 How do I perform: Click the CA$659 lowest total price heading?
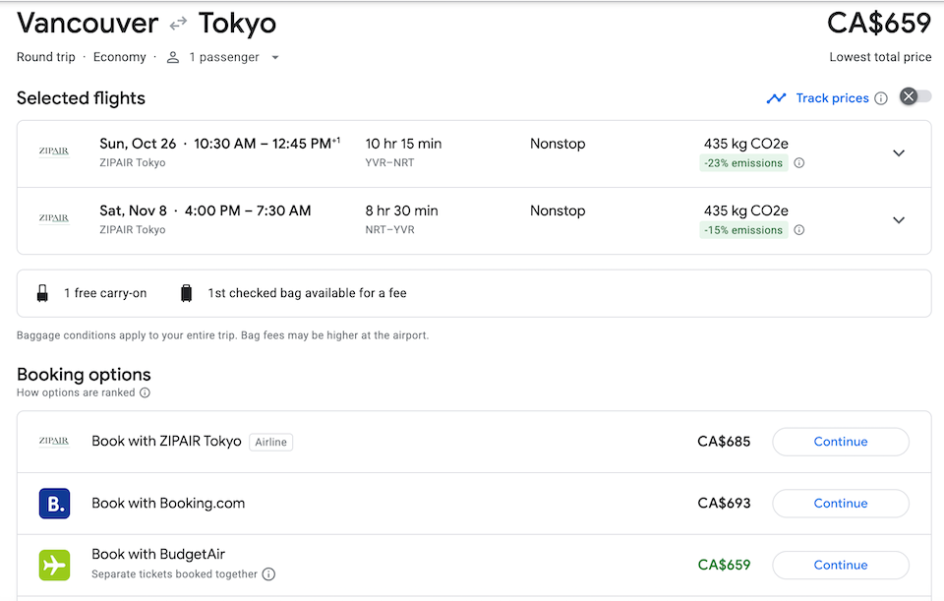click(878, 23)
